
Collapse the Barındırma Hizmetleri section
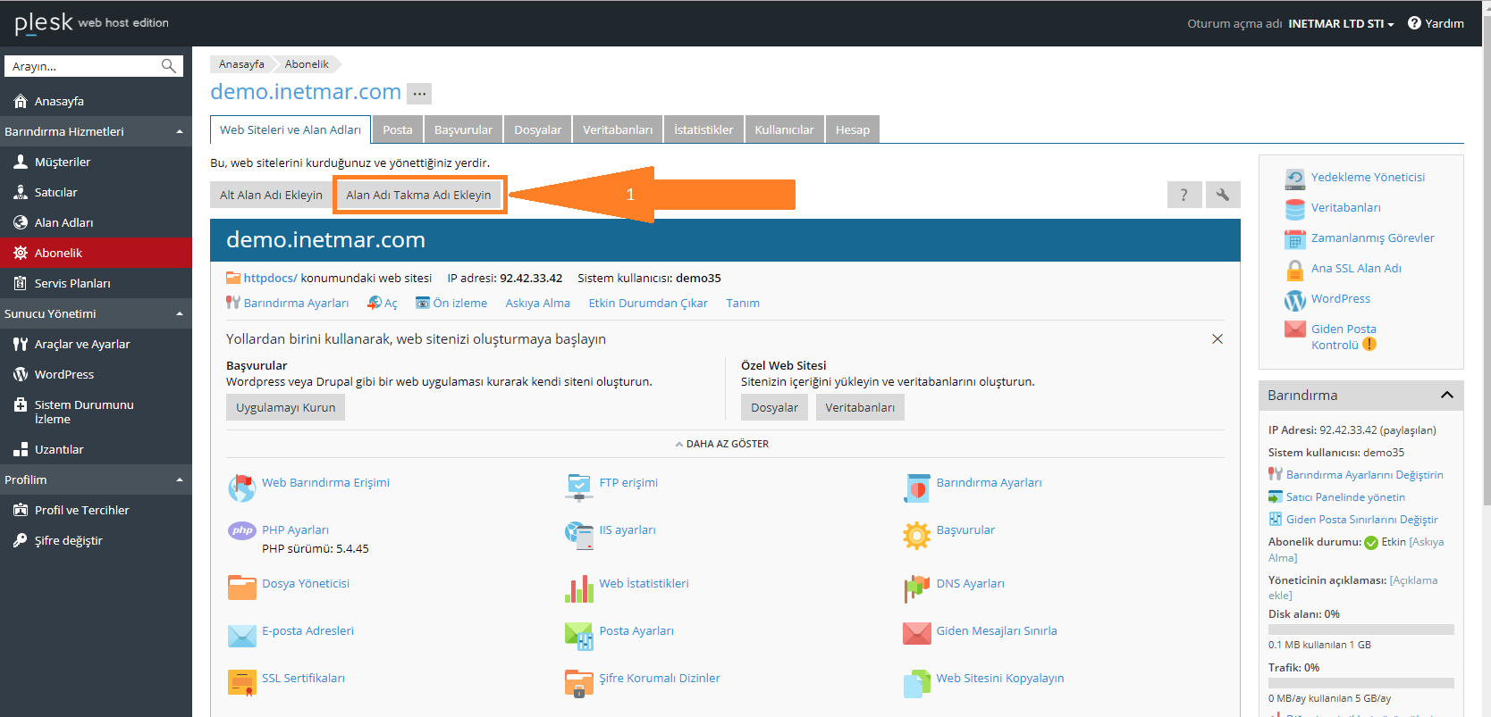pyautogui.click(x=180, y=131)
